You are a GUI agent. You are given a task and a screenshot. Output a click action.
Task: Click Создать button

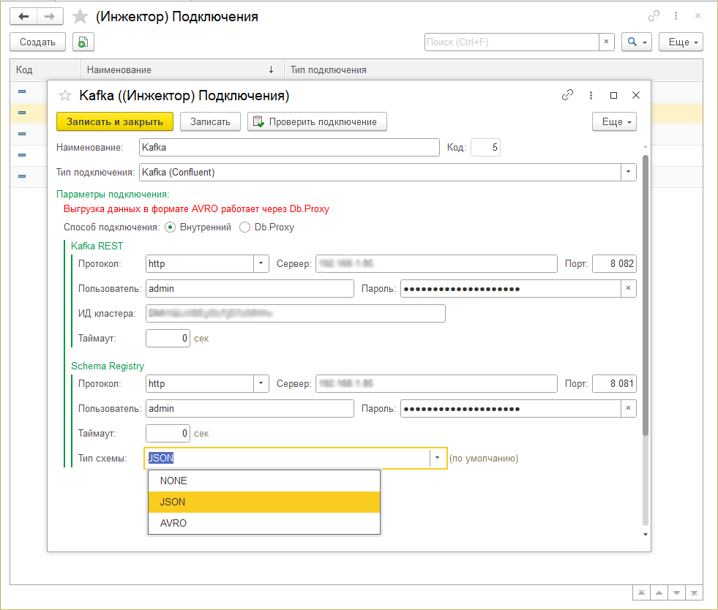37,42
